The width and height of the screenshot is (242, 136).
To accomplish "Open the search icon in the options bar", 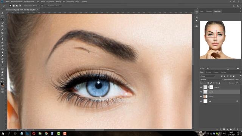I will click(x=234, y=6).
